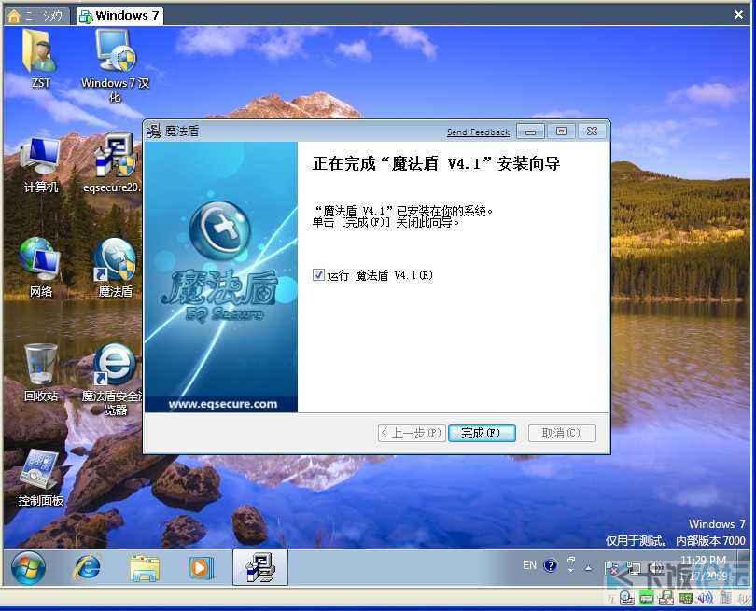Click the 魔法盾 title bar icon
Screen dimensions: 756x611
[154, 131]
